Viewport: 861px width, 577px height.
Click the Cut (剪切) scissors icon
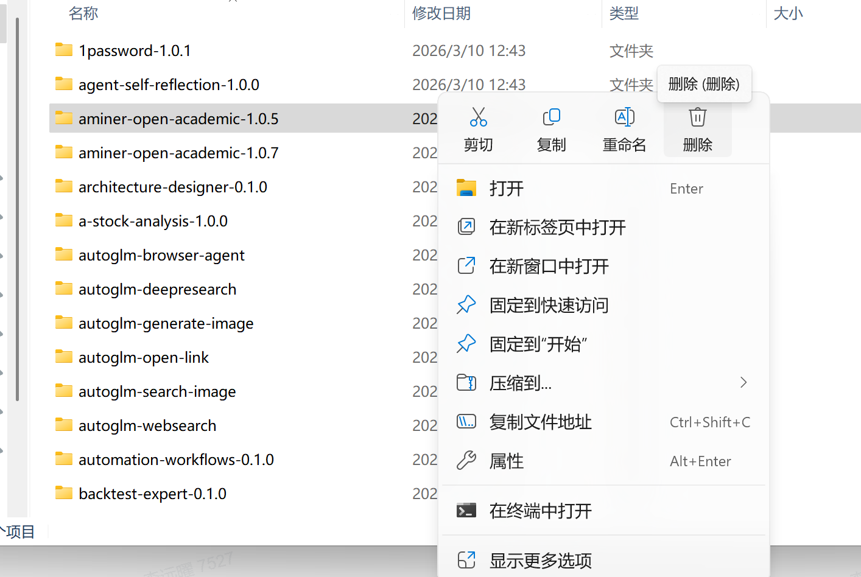[x=479, y=117]
